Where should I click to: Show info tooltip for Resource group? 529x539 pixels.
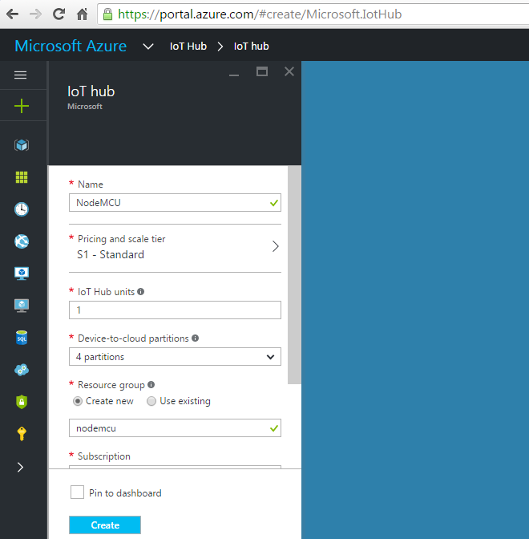[x=151, y=384]
